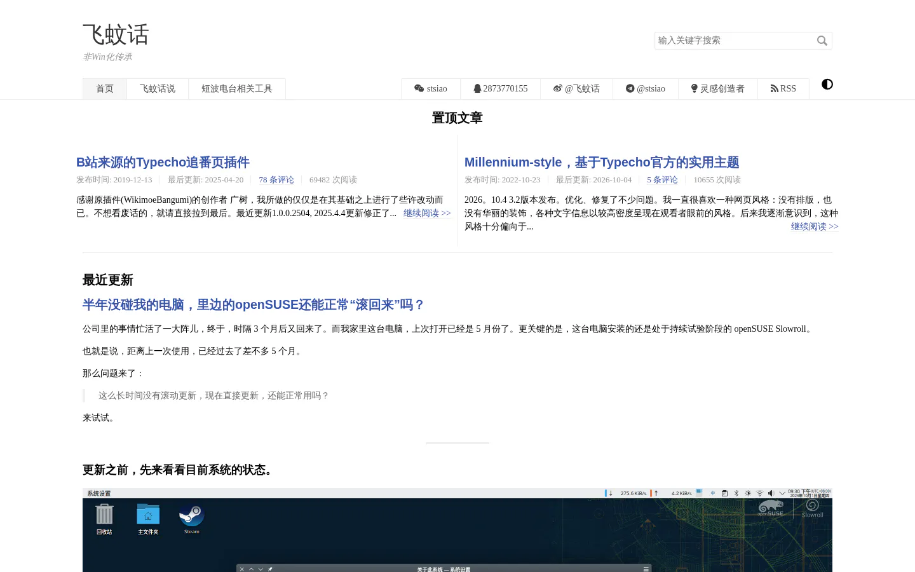Click the quoted line 这么长时间没有滚动更新
The image size is (915, 572).
213,395
